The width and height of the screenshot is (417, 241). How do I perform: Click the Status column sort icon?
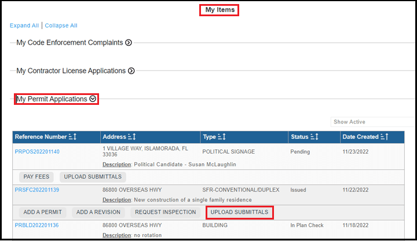(x=315, y=137)
